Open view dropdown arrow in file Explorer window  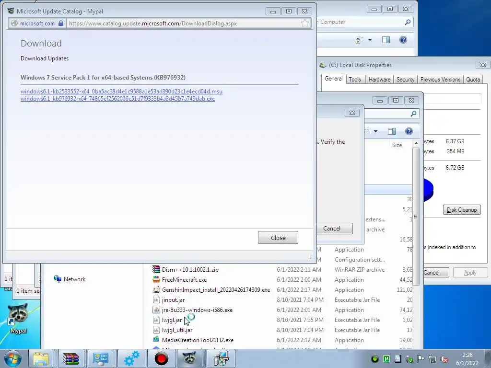[x=375, y=131]
